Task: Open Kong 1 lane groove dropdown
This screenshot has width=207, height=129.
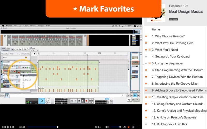Action: click(x=23, y=68)
